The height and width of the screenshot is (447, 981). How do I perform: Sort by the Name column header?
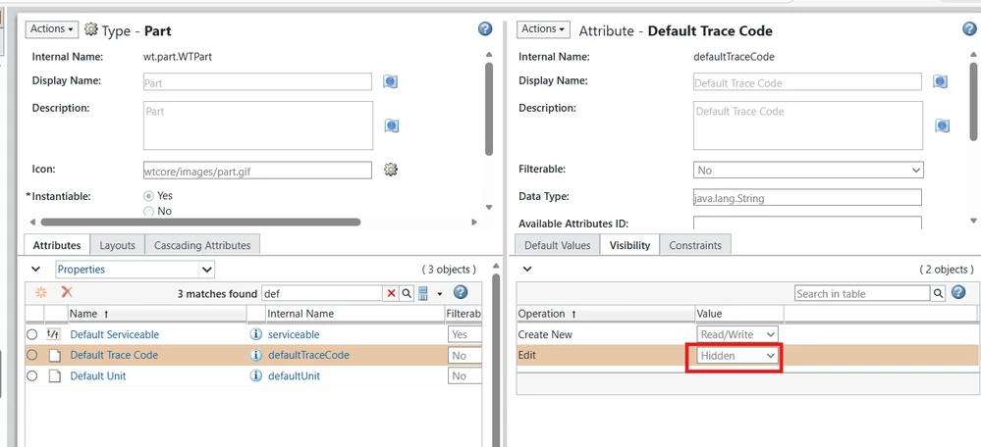(156, 314)
